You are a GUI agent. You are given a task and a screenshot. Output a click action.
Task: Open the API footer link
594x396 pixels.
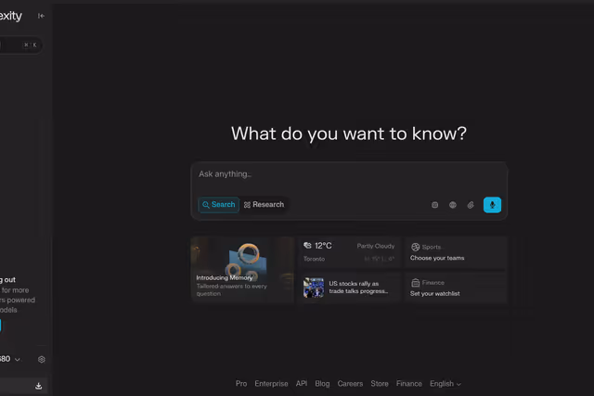(x=301, y=384)
